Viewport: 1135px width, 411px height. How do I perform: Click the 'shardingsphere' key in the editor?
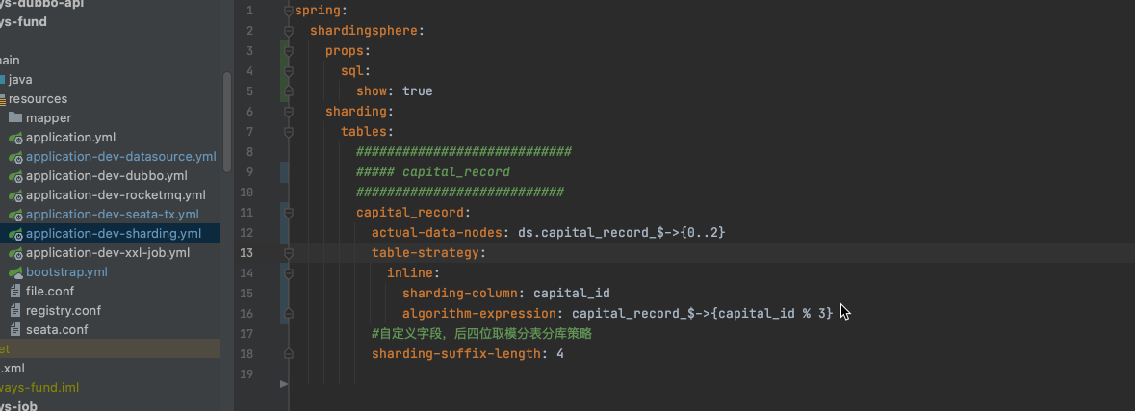pyautogui.click(x=363, y=31)
